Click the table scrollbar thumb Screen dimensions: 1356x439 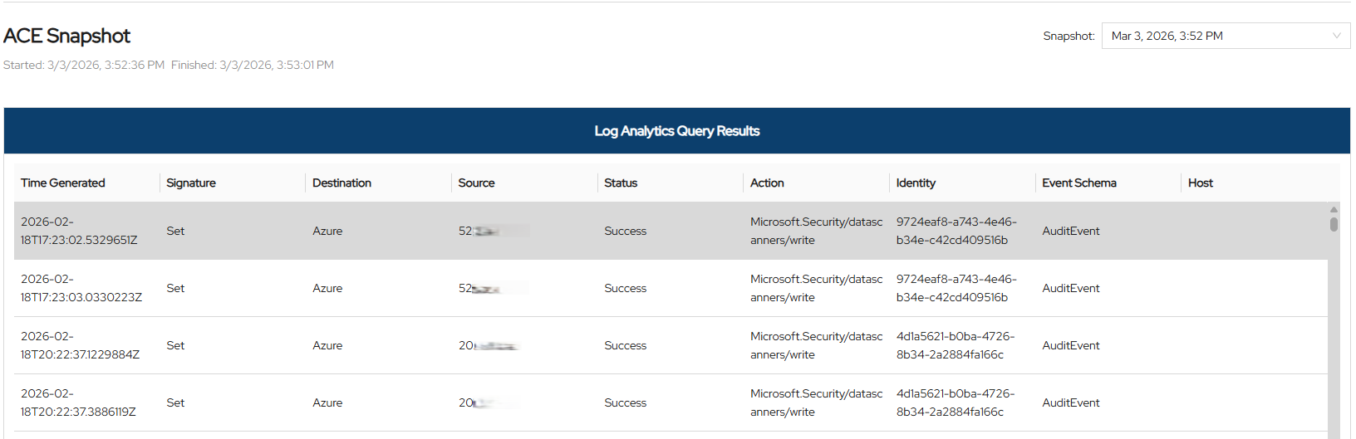tap(1334, 224)
